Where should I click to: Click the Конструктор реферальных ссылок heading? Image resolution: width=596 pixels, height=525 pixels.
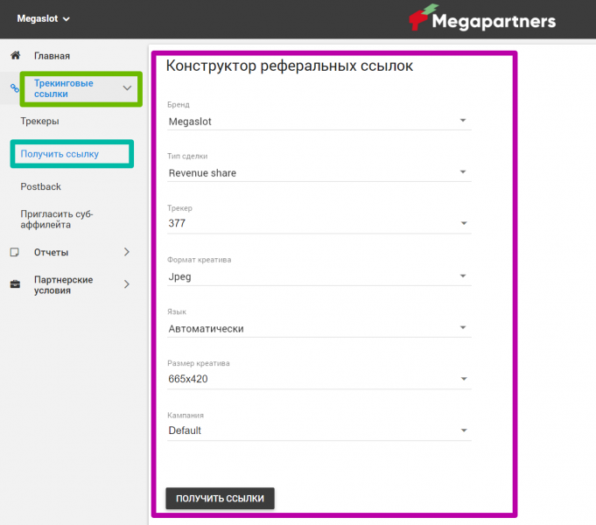[290, 66]
